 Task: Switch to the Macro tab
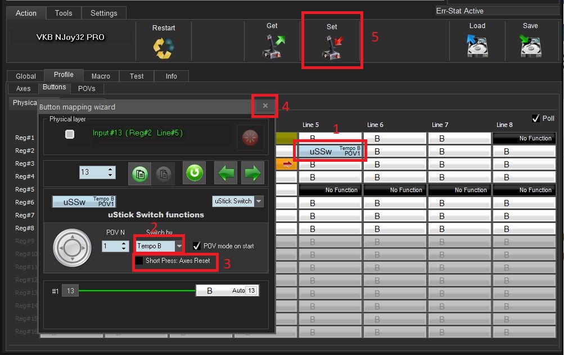(x=101, y=76)
